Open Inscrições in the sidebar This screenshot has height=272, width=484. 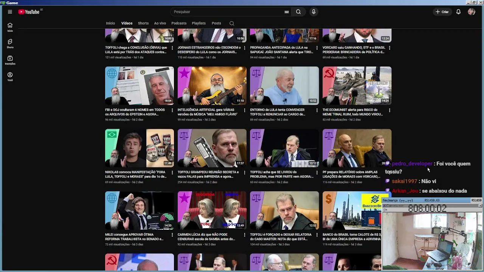coord(10,60)
